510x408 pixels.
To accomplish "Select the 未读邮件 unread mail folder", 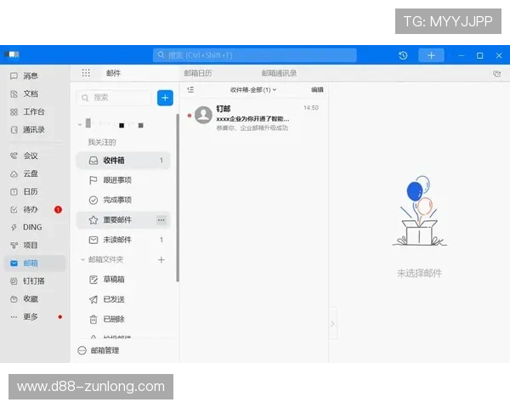I will pos(123,240).
